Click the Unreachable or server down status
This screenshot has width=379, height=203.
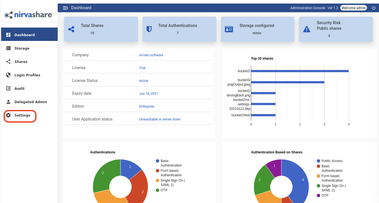tap(160, 119)
